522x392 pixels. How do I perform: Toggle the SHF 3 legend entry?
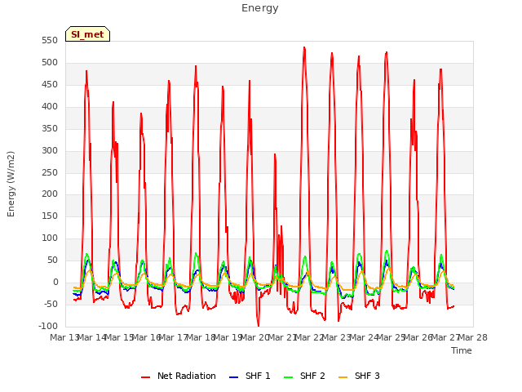[359, 376]
